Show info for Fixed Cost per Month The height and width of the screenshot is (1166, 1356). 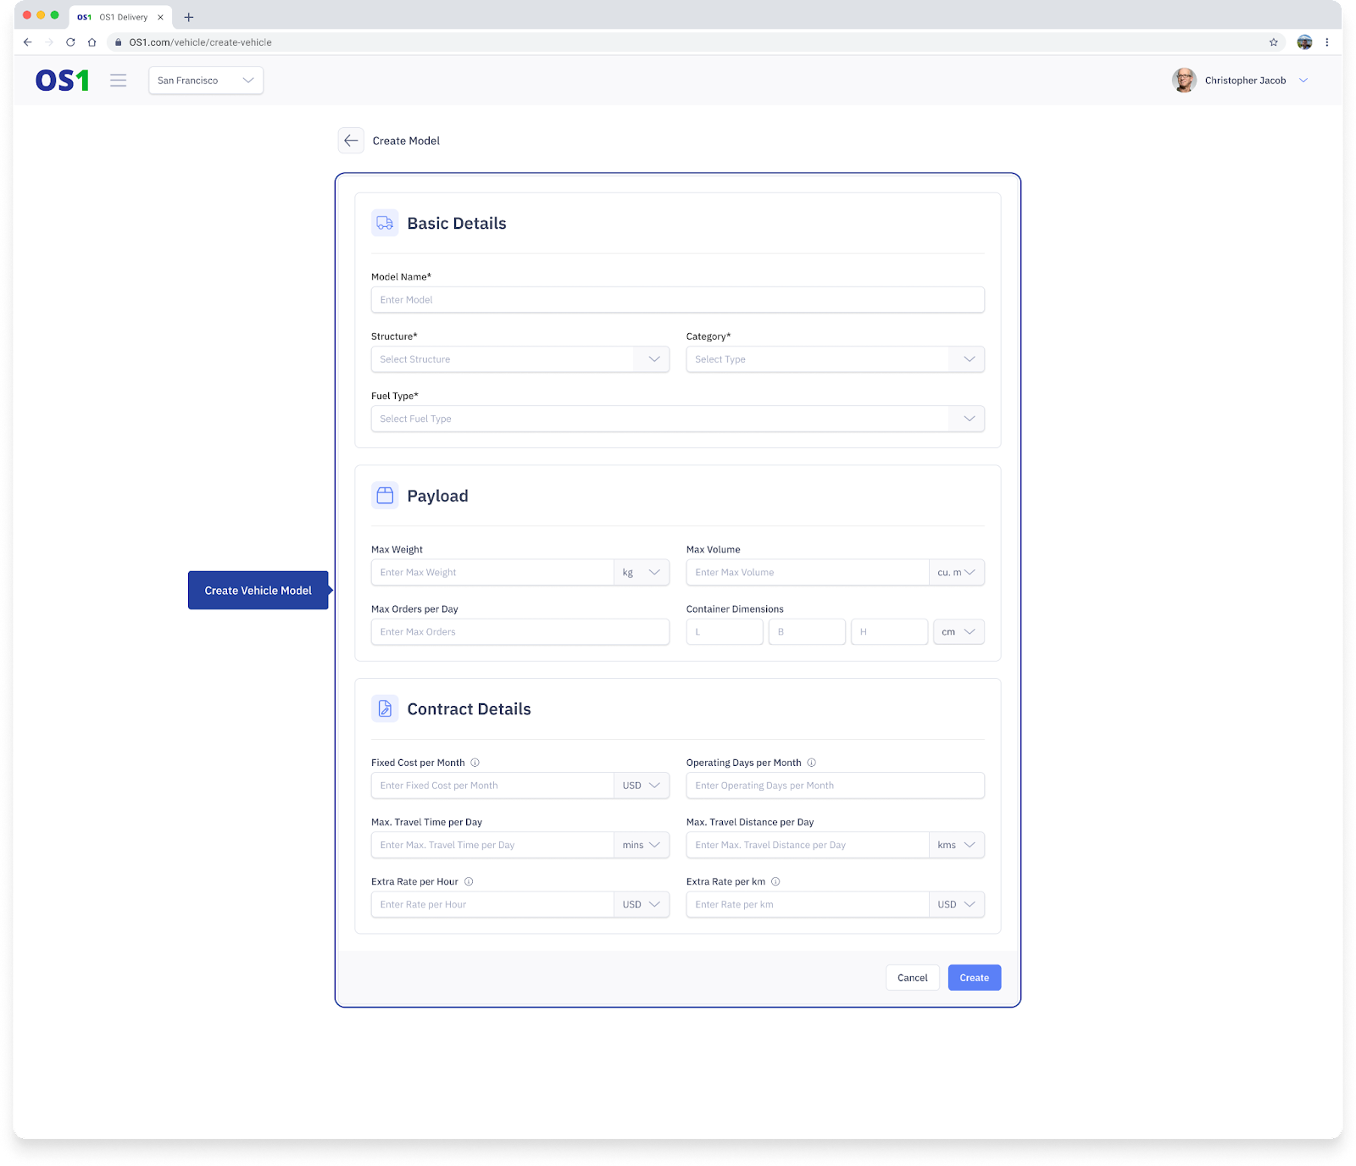pyautogui.click(x=475, y=763)
